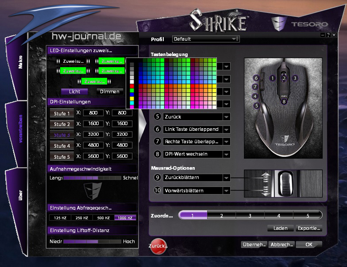Viewport: 347px width, 267px height.
Task: Confirm with the OK button
Action: coord(309,244)
